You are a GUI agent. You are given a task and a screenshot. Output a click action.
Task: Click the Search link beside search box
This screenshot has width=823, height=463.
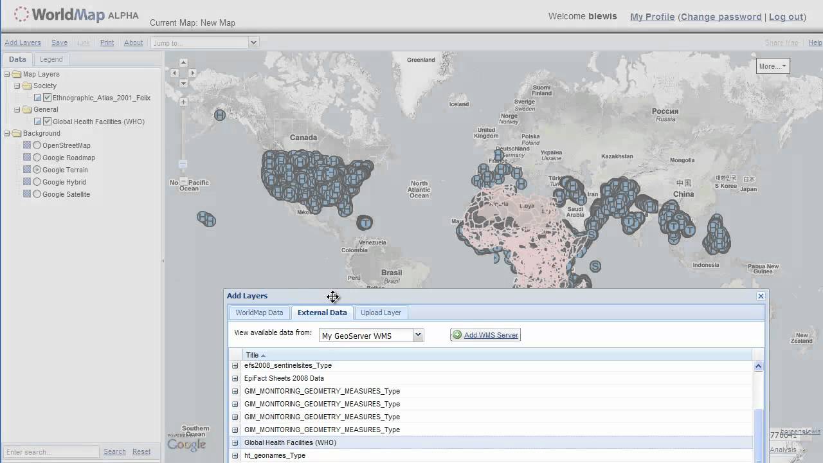pos(114,451)
